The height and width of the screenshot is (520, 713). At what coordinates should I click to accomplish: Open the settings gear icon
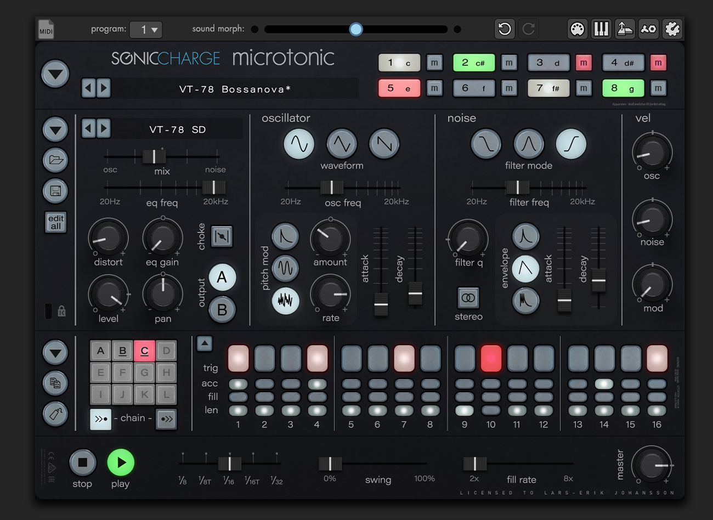[672, 29]
